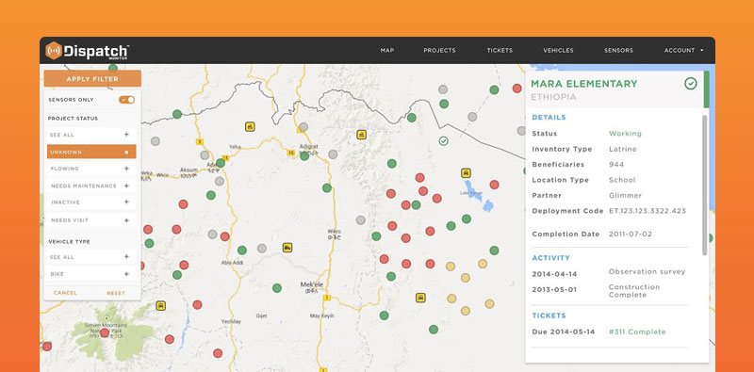Select the motorbike vehicle icon north of Yeha
The image size is (754, 372).
[250, 127]
